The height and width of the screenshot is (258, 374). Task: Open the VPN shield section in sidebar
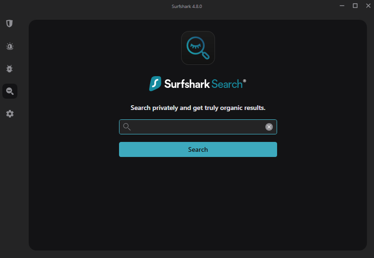point(9,23)
